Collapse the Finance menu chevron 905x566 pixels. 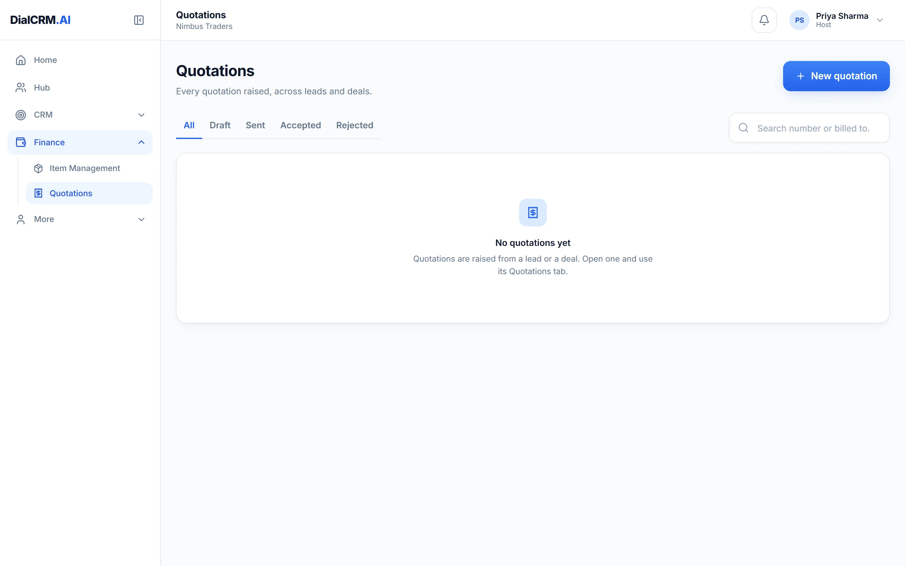pos(141,142)
